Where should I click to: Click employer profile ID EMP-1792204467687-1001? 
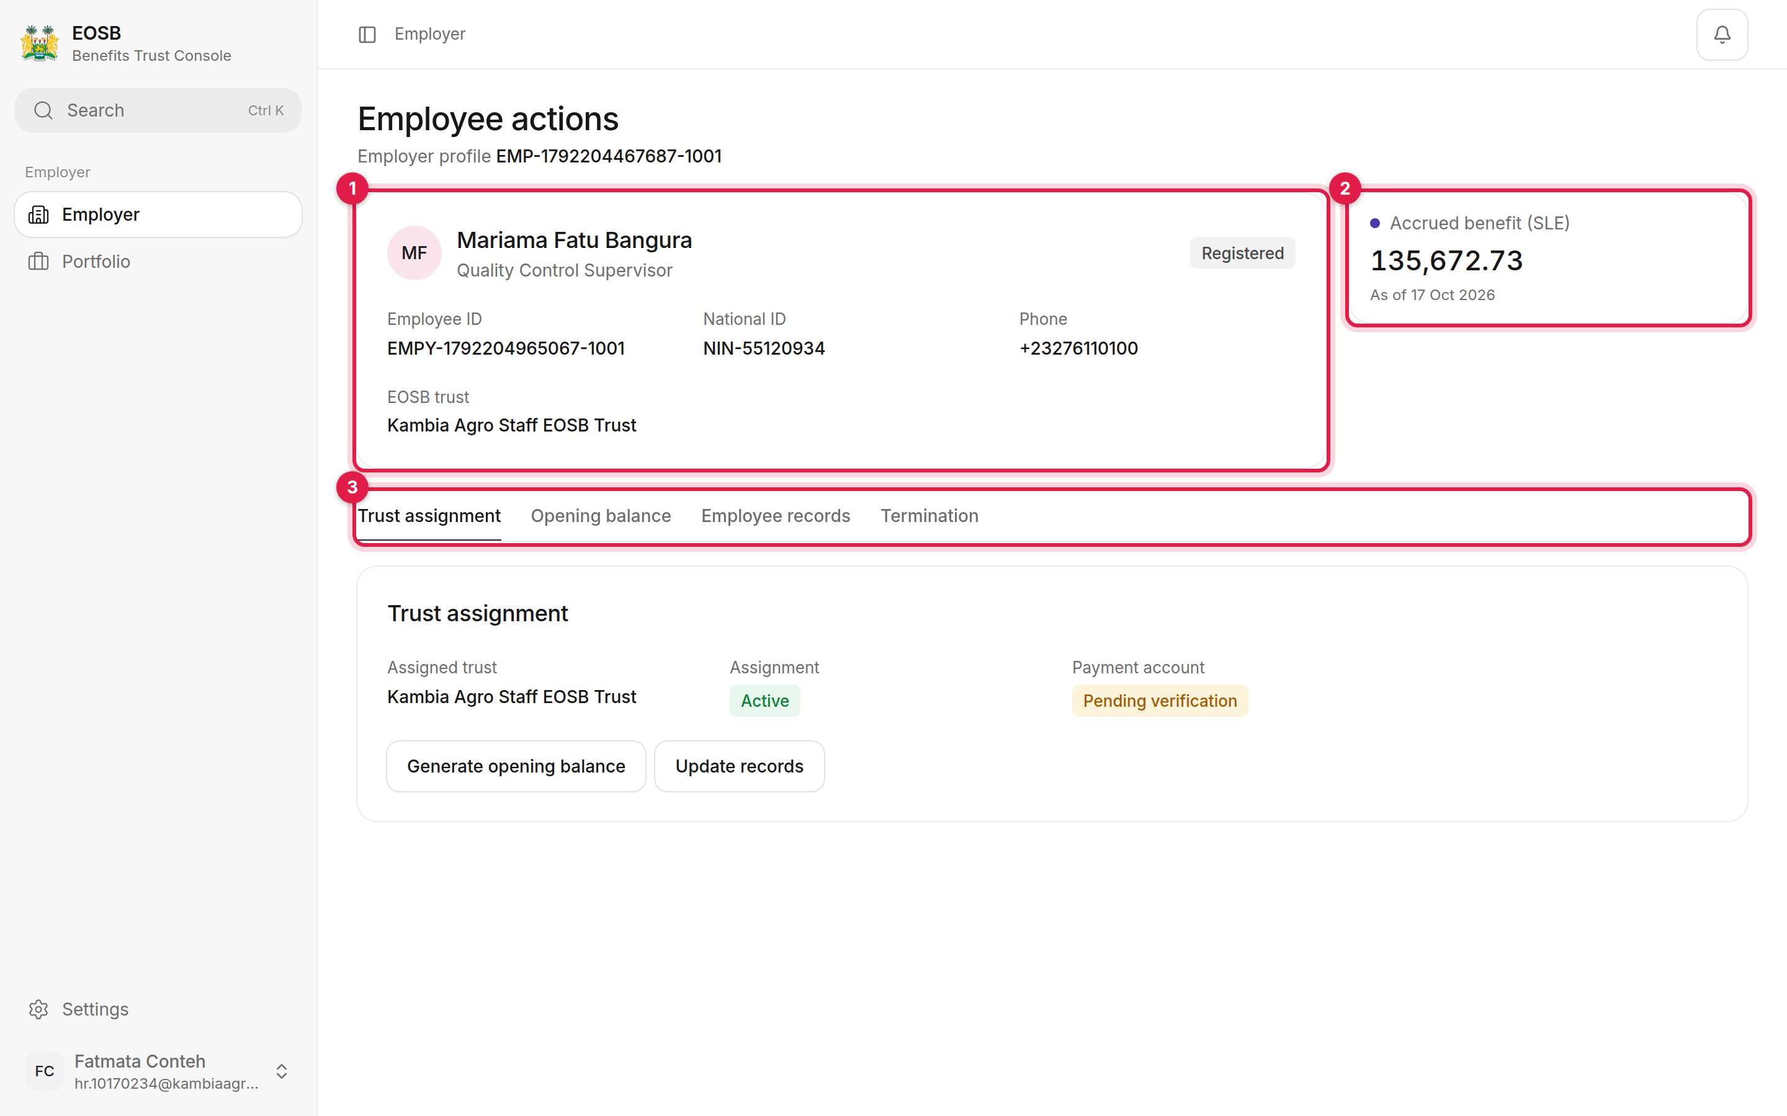609,156
